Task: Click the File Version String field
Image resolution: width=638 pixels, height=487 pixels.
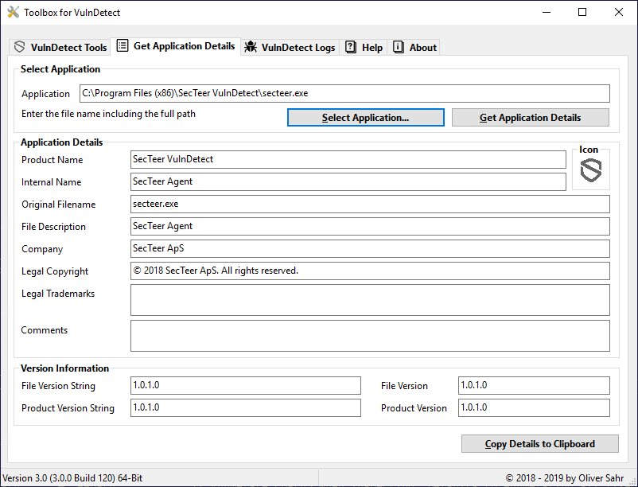Action: coord(245,386)
